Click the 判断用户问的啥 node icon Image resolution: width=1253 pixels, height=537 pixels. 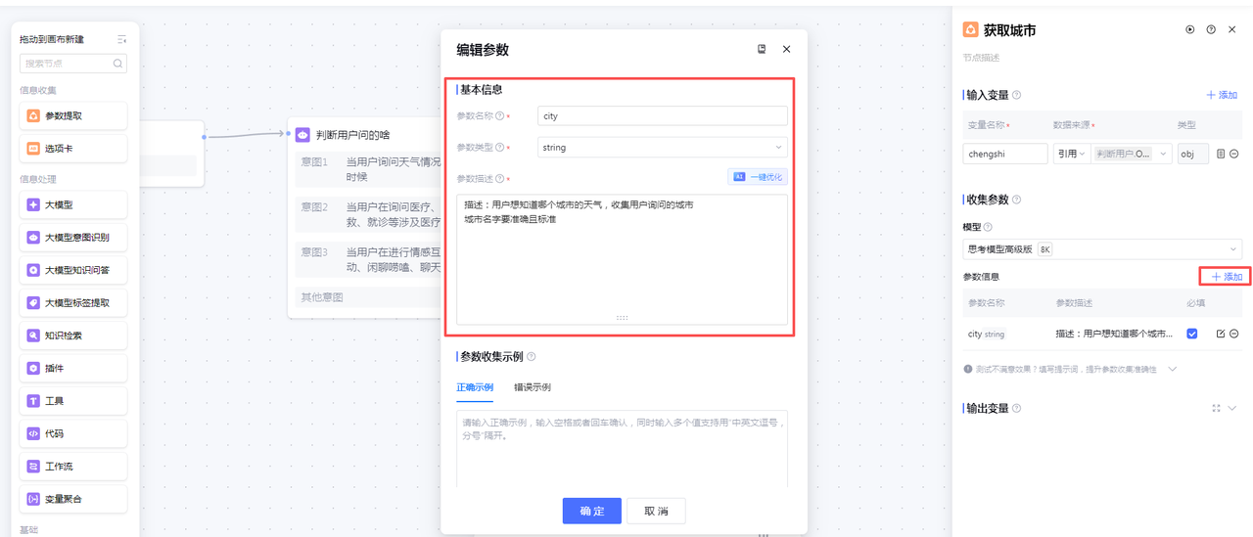pyautogui.click(x=303, y=135)
